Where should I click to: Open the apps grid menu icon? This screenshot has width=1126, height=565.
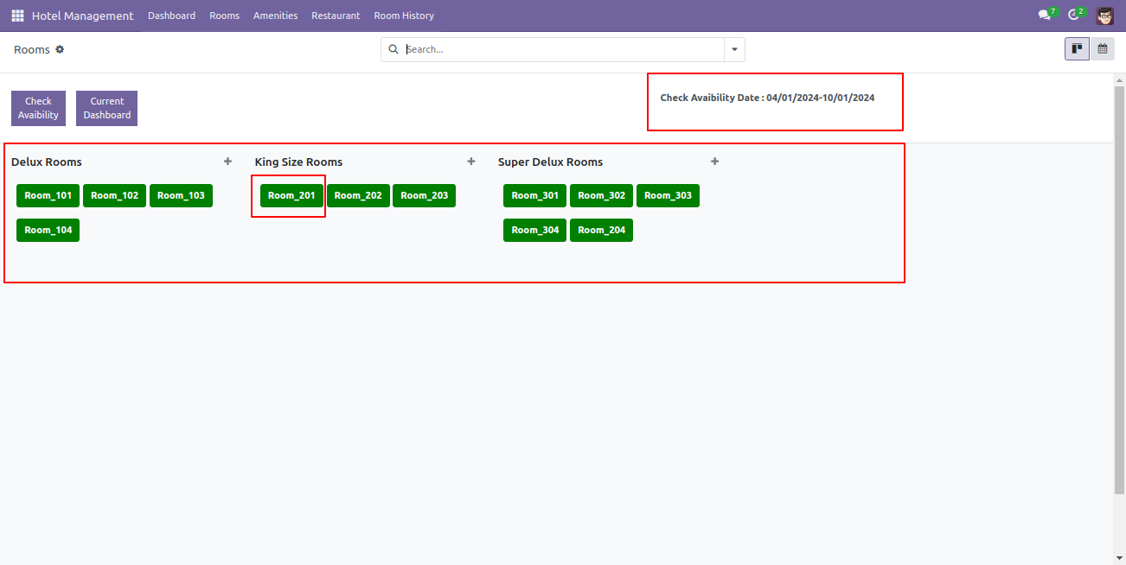click(x=17, y=16)
